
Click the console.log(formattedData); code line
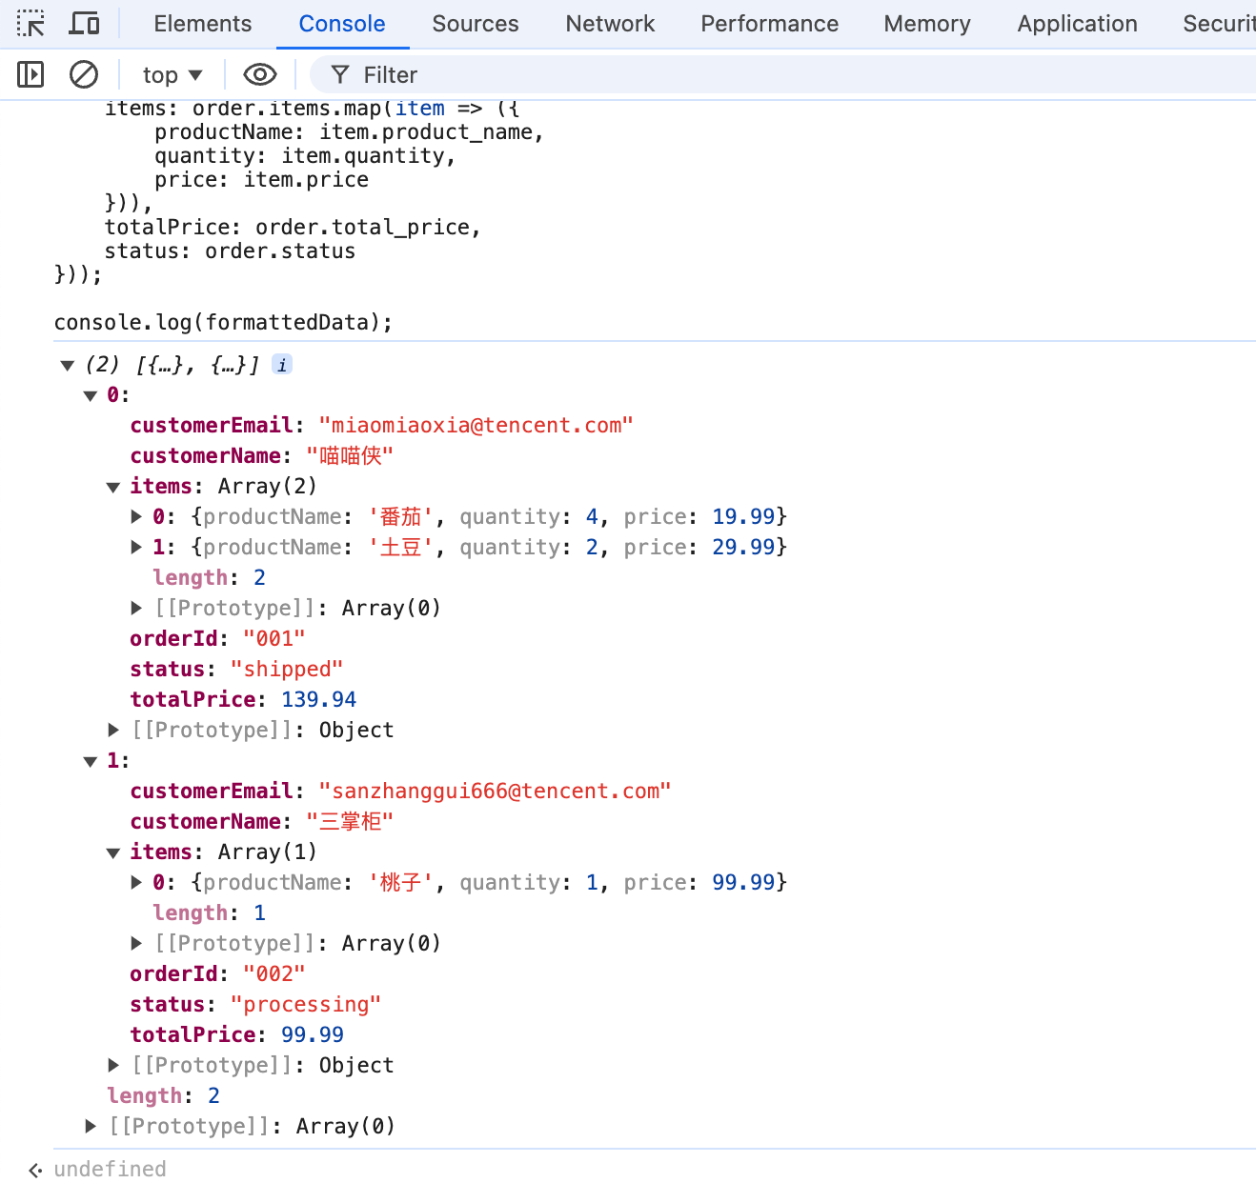(x=223, y=322)
